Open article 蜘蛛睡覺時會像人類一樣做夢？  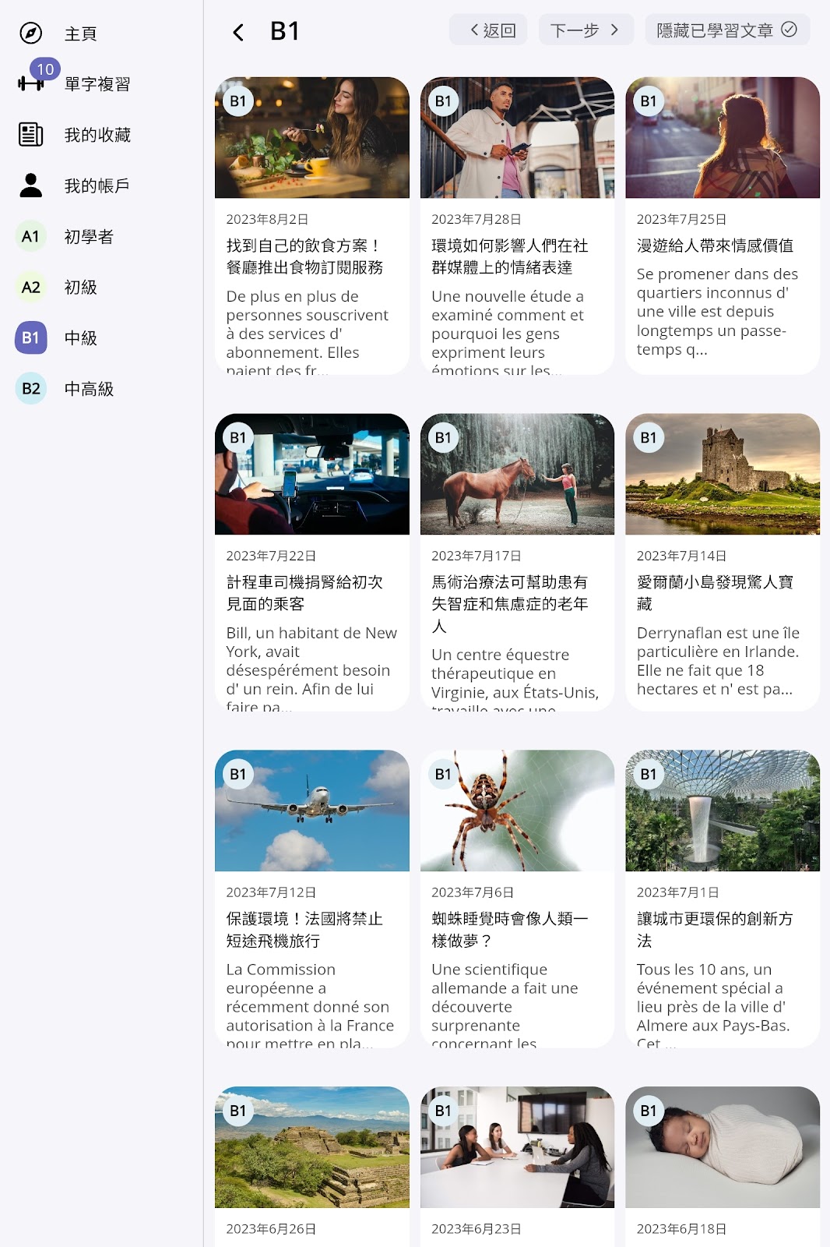click(510, 930)
